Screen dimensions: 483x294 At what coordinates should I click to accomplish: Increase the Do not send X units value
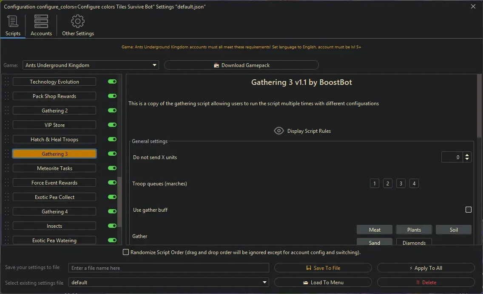coord(467,155)
